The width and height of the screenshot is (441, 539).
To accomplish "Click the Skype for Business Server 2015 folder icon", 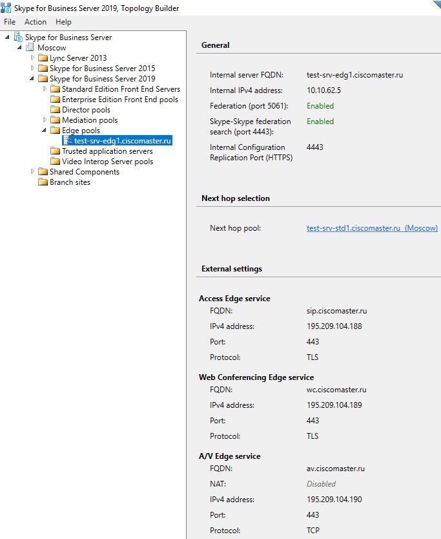I will point(43,68).
